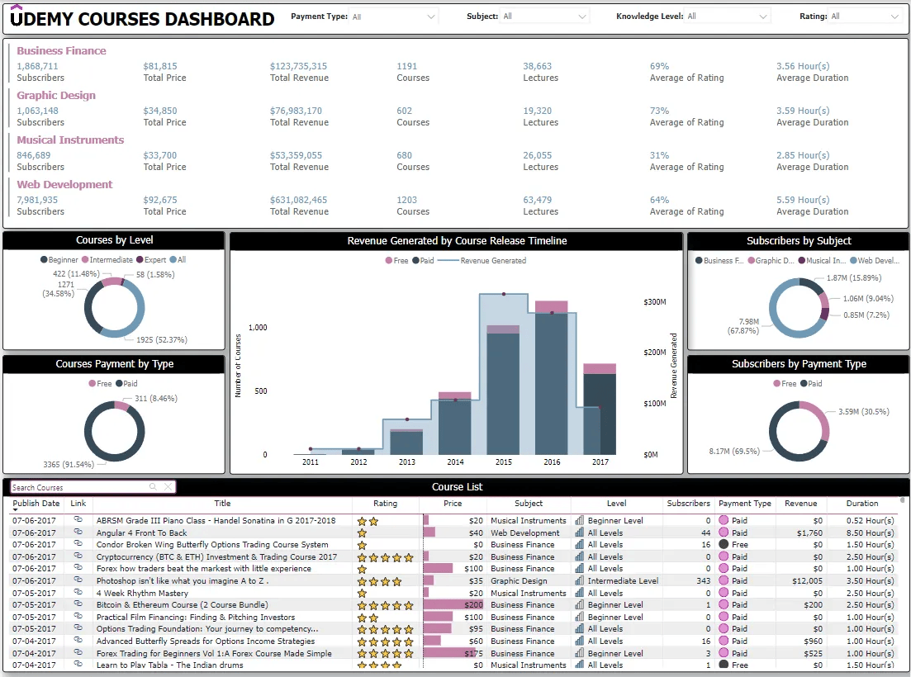Click 1925 (52.37%) label in Courses by Level
Screen dimensions: 911x677
162,339
